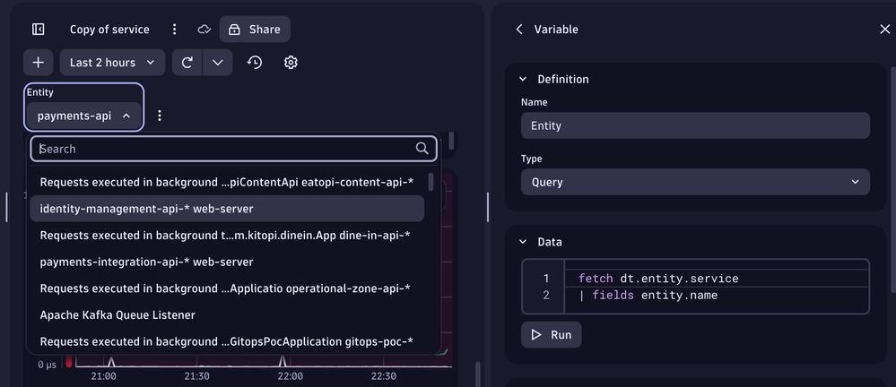
Task: Collapse the Data section
Action: pyautogui.click(x=524, y=242)
